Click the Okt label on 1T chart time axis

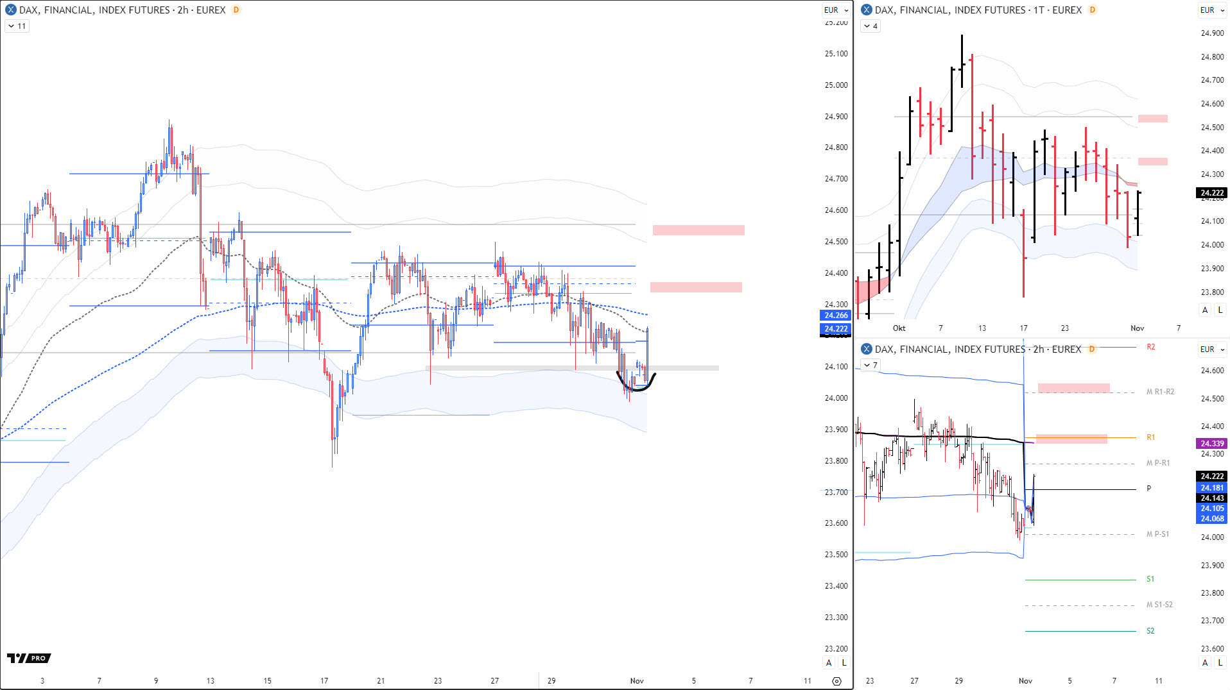(x=899, y=328)
